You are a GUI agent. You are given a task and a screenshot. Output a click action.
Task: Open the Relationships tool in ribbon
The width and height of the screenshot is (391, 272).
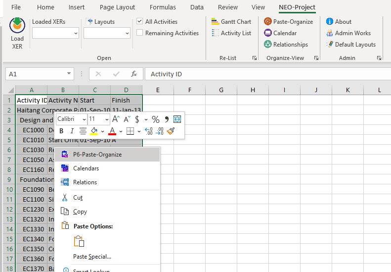(x=286, y=45)
